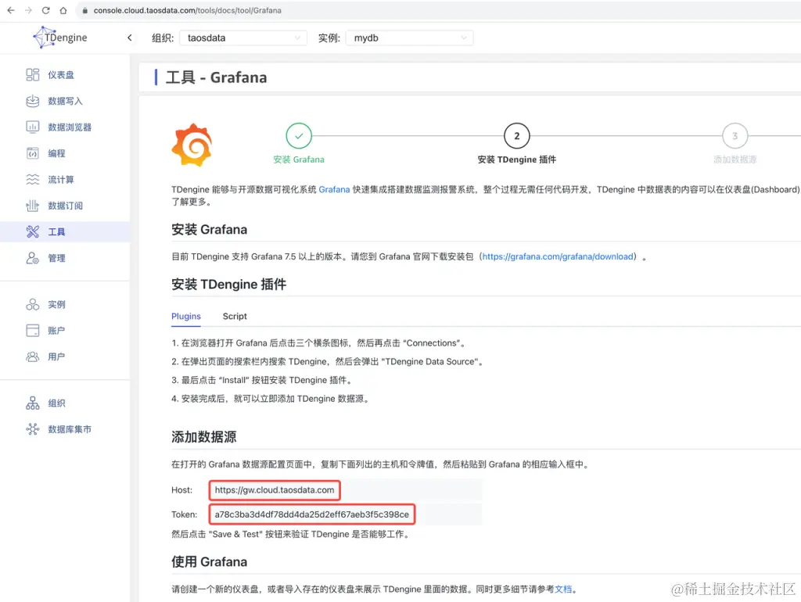Click the TDengine logo
This screenshot has width=801, height=602.
point(59,37)
